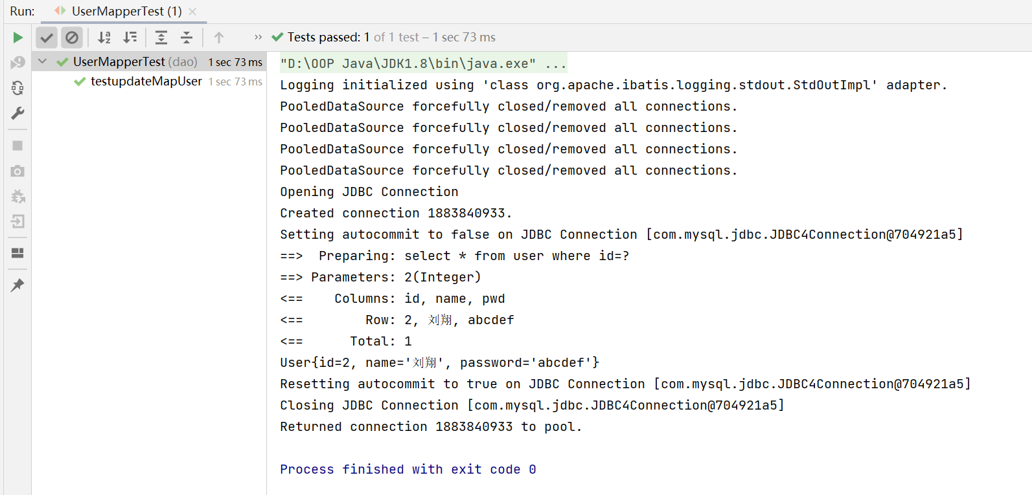Click the Dump Threads camera icon
Screen dimensions: 1032x495
pyautogui.click(x=17, y=171)
